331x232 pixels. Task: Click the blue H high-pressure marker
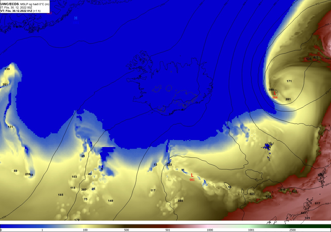76,18
